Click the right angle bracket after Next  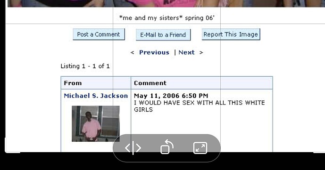(201, 53)
